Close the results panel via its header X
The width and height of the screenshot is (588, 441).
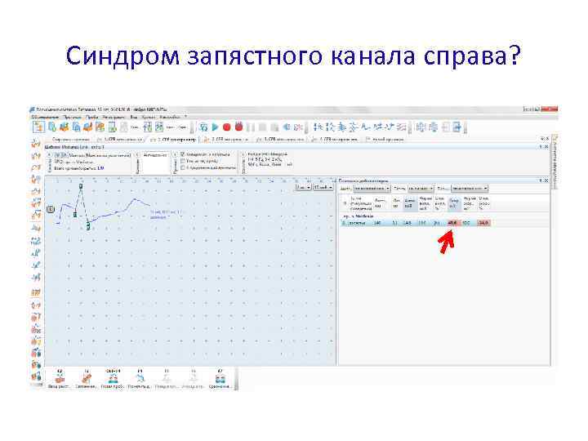point(546,180)
